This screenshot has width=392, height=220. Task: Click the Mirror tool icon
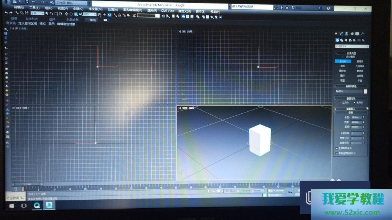(163, 16)
